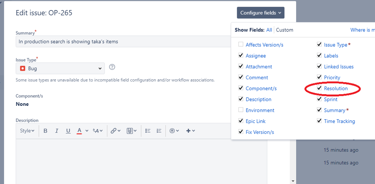Uncheck the Attachment checkbox
This screenshot has width=375, height=184.
[241, 66]
